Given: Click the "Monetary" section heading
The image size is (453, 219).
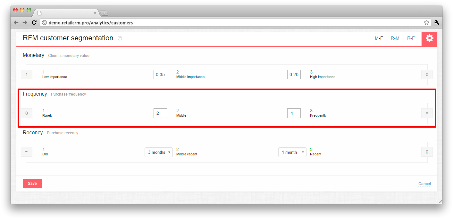Looking at the screenshot, I should (33, 55).
